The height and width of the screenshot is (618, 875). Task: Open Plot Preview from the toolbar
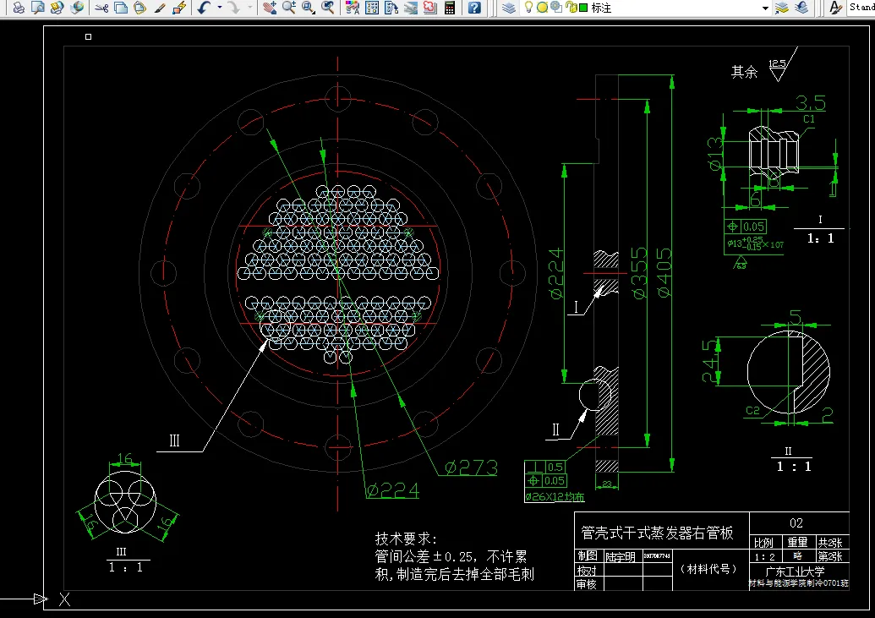point(38,8)
